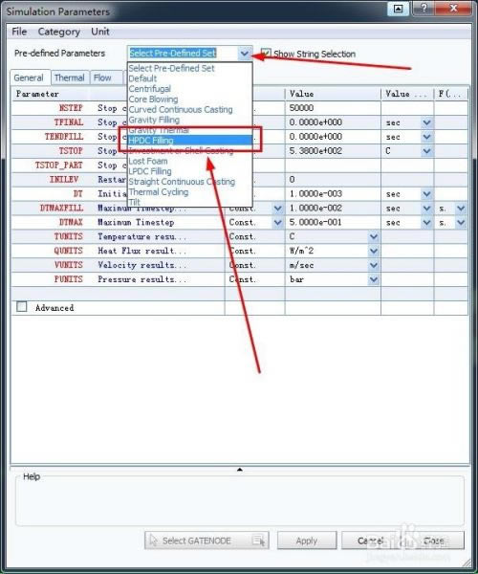
Task: Click the pin icon in title bar
Action: click(x=399, y=9)
